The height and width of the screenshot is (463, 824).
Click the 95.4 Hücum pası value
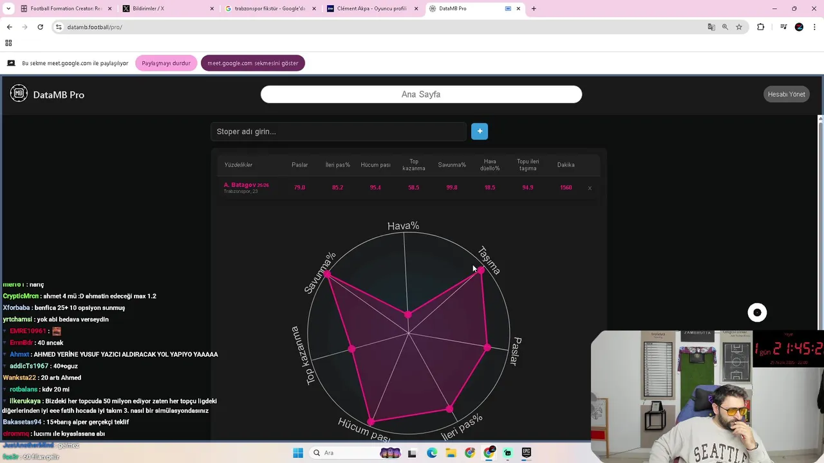tap(375, 188)
